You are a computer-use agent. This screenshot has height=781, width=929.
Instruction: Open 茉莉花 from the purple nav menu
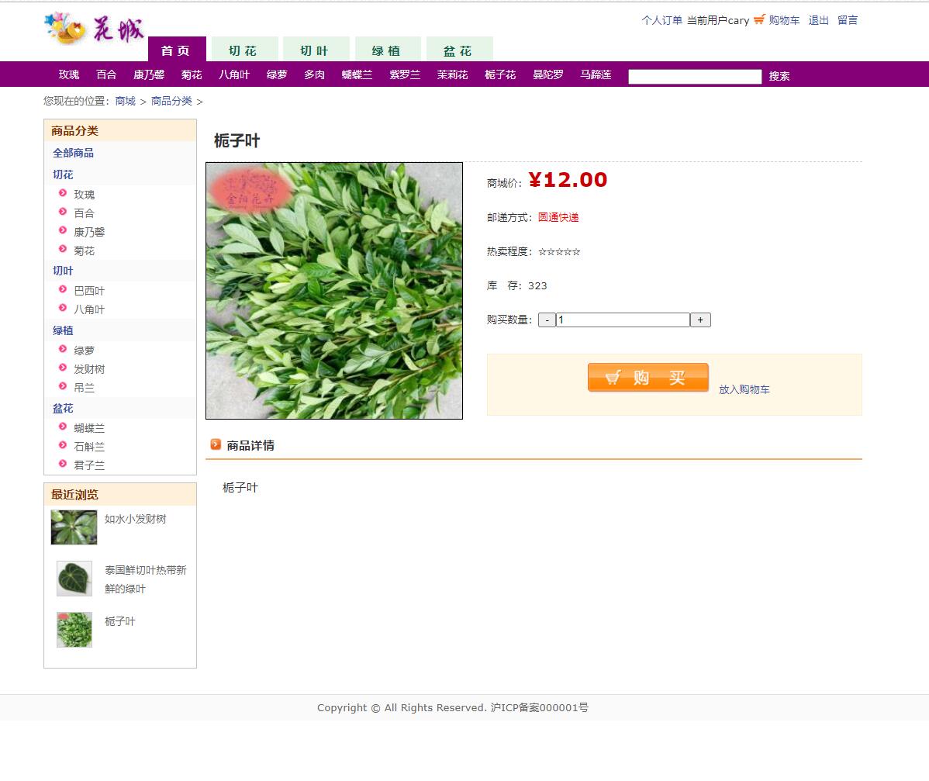point(451,74)
